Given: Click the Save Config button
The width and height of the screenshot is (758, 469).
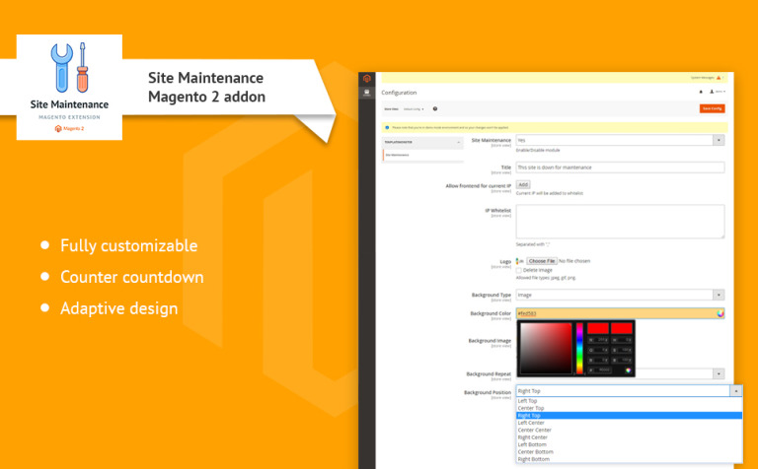Looking at the screenshot, I should pyautogui.click(x=712, y=108).
